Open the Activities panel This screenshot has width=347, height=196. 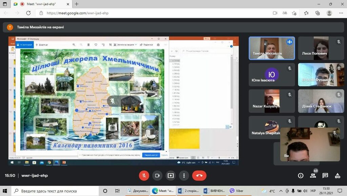pos(338,175)
